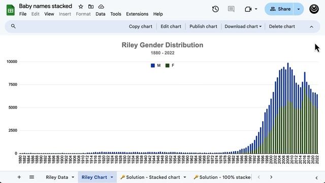Click the Baby names stacked title
The width and height of the screenshot is (325, 183).
tap(45, 6)
